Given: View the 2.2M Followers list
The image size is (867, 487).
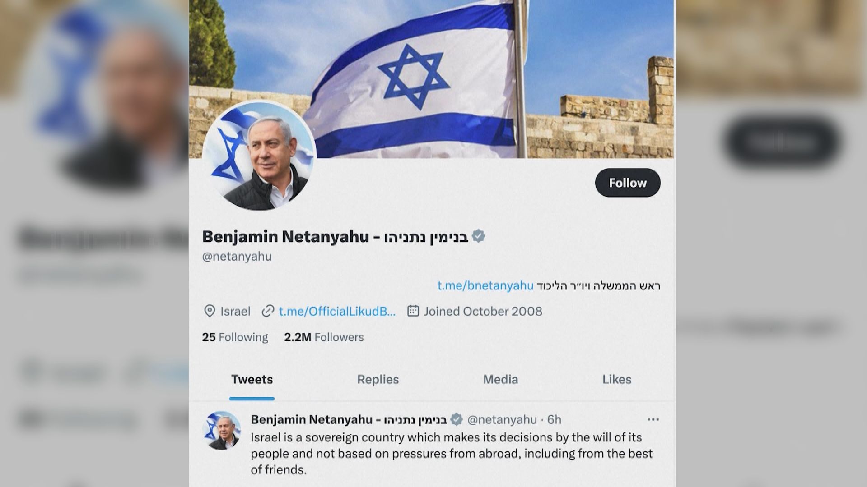Looking at the screenshot, I should coord(324,337).
